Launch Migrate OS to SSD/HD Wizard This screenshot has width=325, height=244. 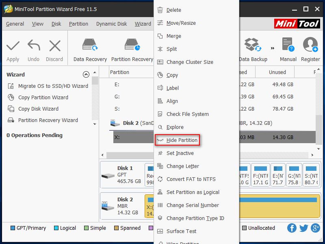(48, 86)
